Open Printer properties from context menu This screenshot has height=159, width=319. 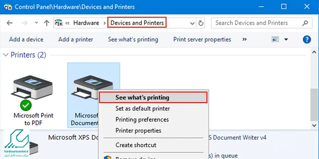click(x=138, y=130)
